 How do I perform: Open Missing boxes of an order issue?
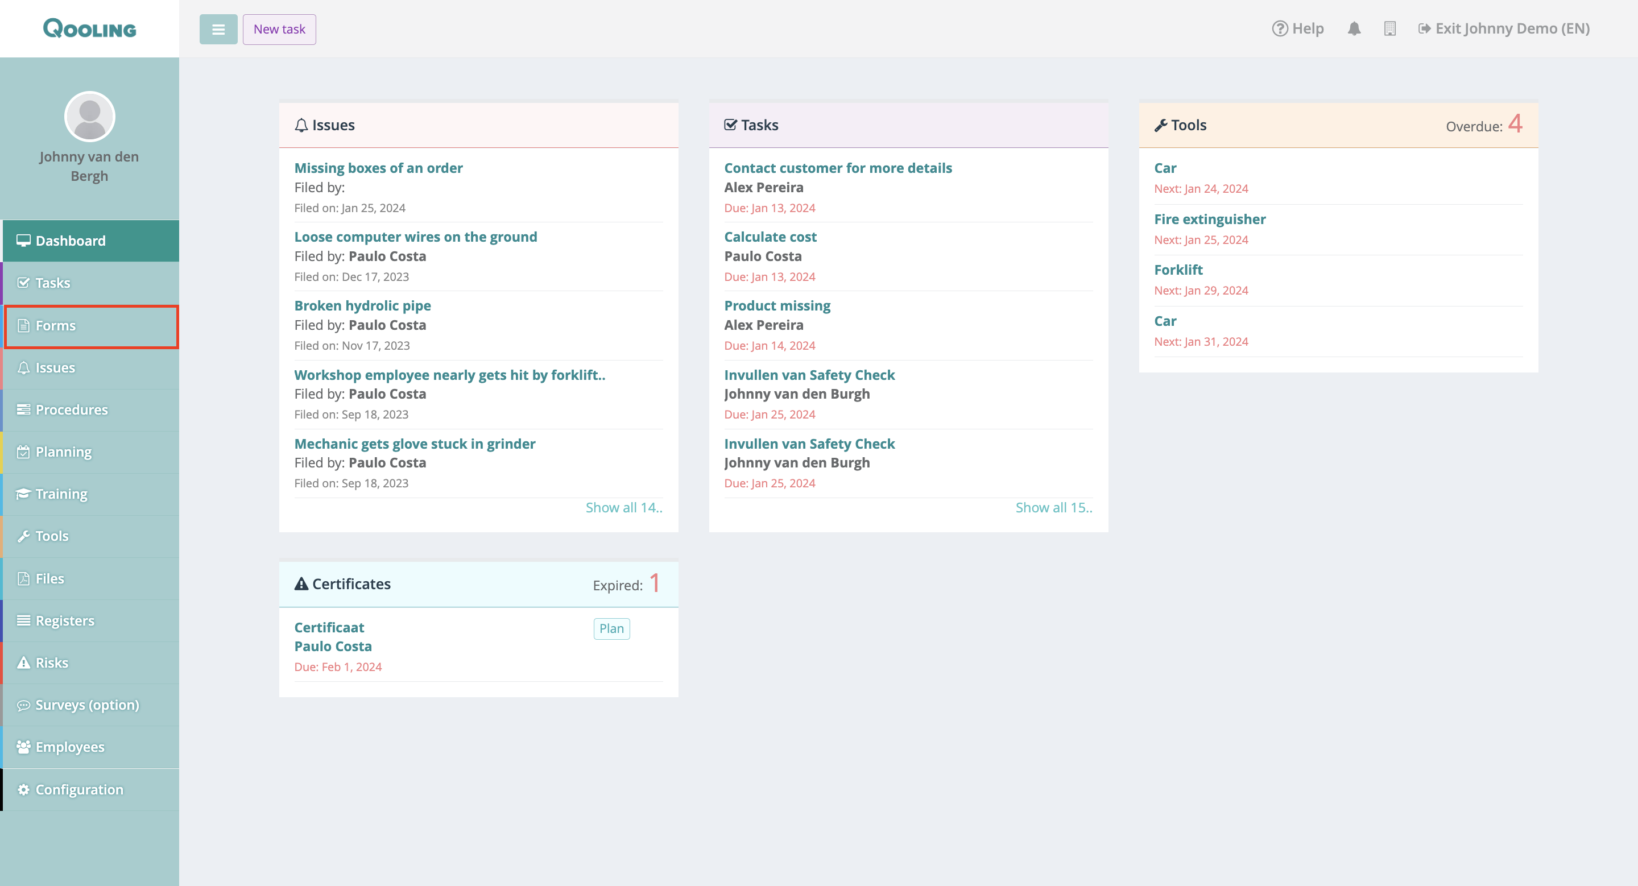tap(378, 168)
